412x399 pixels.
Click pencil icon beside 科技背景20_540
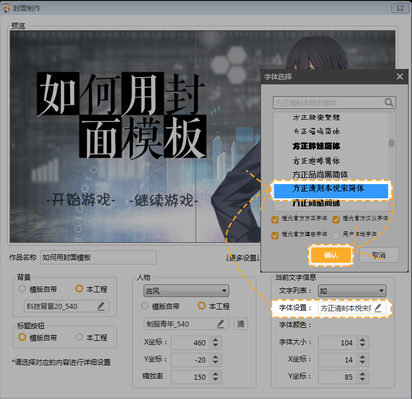(101, 306)
